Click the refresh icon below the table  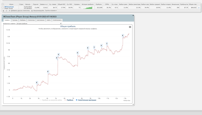pyautogui.click(x=6, y=11)
